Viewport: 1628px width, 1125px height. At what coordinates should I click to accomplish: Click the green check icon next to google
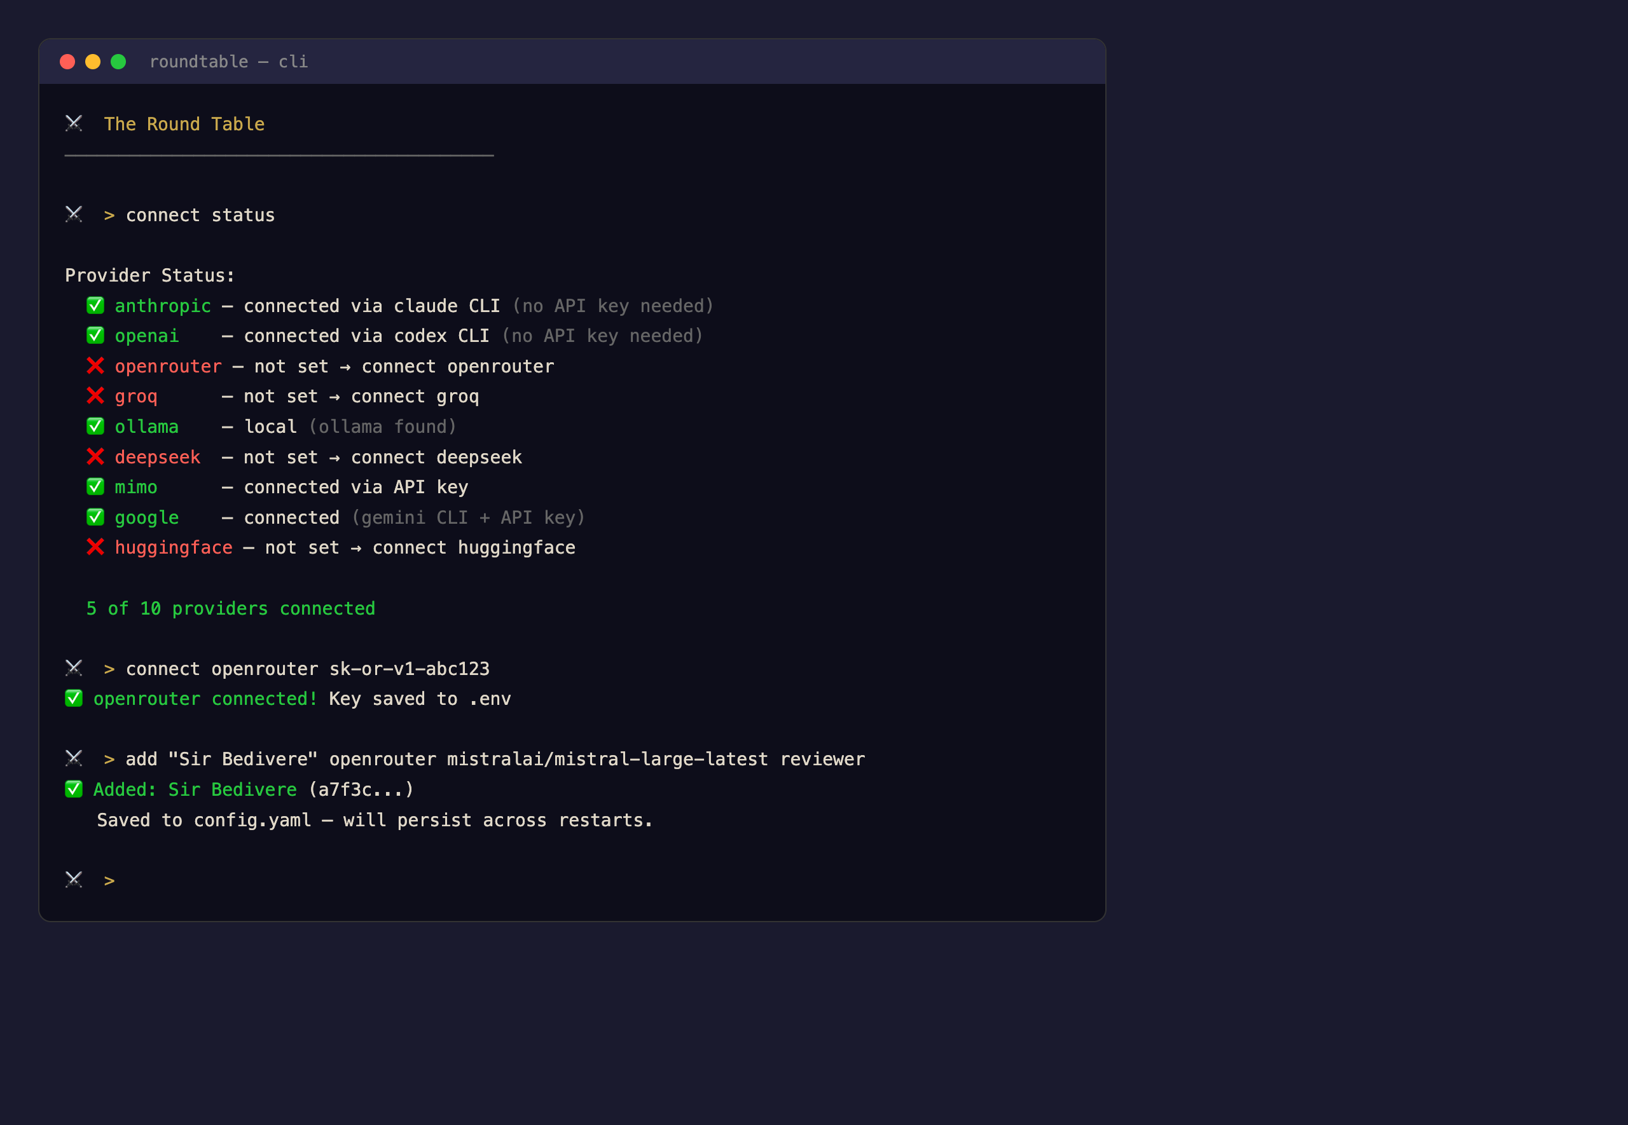pos(95,517)
